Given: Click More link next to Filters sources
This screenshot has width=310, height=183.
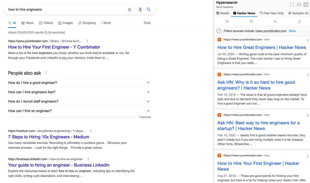Looking at the screenshot, I should point(292,31).
